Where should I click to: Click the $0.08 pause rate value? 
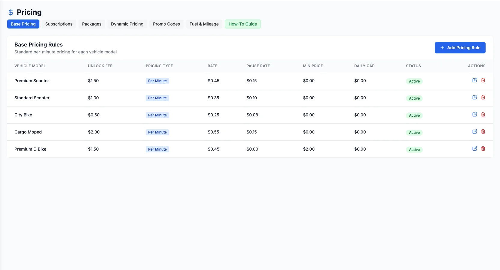coord(252,115)
